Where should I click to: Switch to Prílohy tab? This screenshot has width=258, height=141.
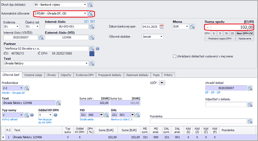(x=168, y=75)
